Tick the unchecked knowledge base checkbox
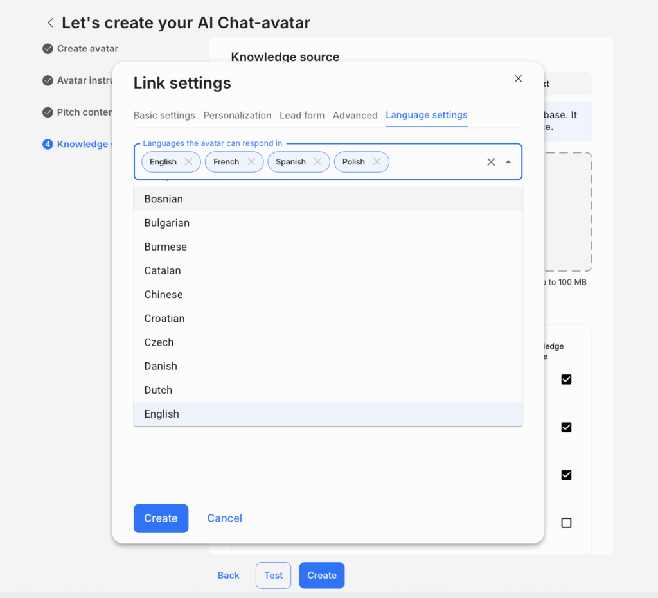The height and width of the screenshot is (598, 658). tap(566, 523)
